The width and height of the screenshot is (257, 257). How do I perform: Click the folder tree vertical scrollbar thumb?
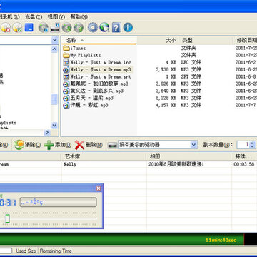54,99
